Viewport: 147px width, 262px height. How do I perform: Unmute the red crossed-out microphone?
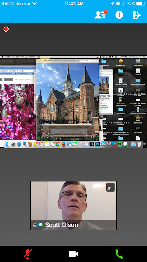[28, 254]
